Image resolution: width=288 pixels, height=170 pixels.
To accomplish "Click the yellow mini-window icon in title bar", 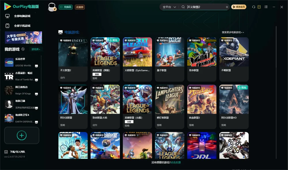I will pos(259,7).
